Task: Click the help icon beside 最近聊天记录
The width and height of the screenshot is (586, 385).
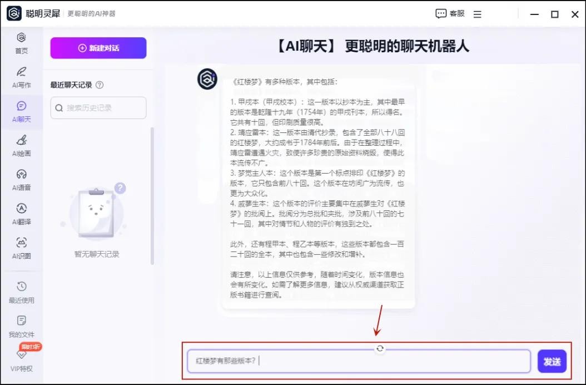Action: point(100,85)
